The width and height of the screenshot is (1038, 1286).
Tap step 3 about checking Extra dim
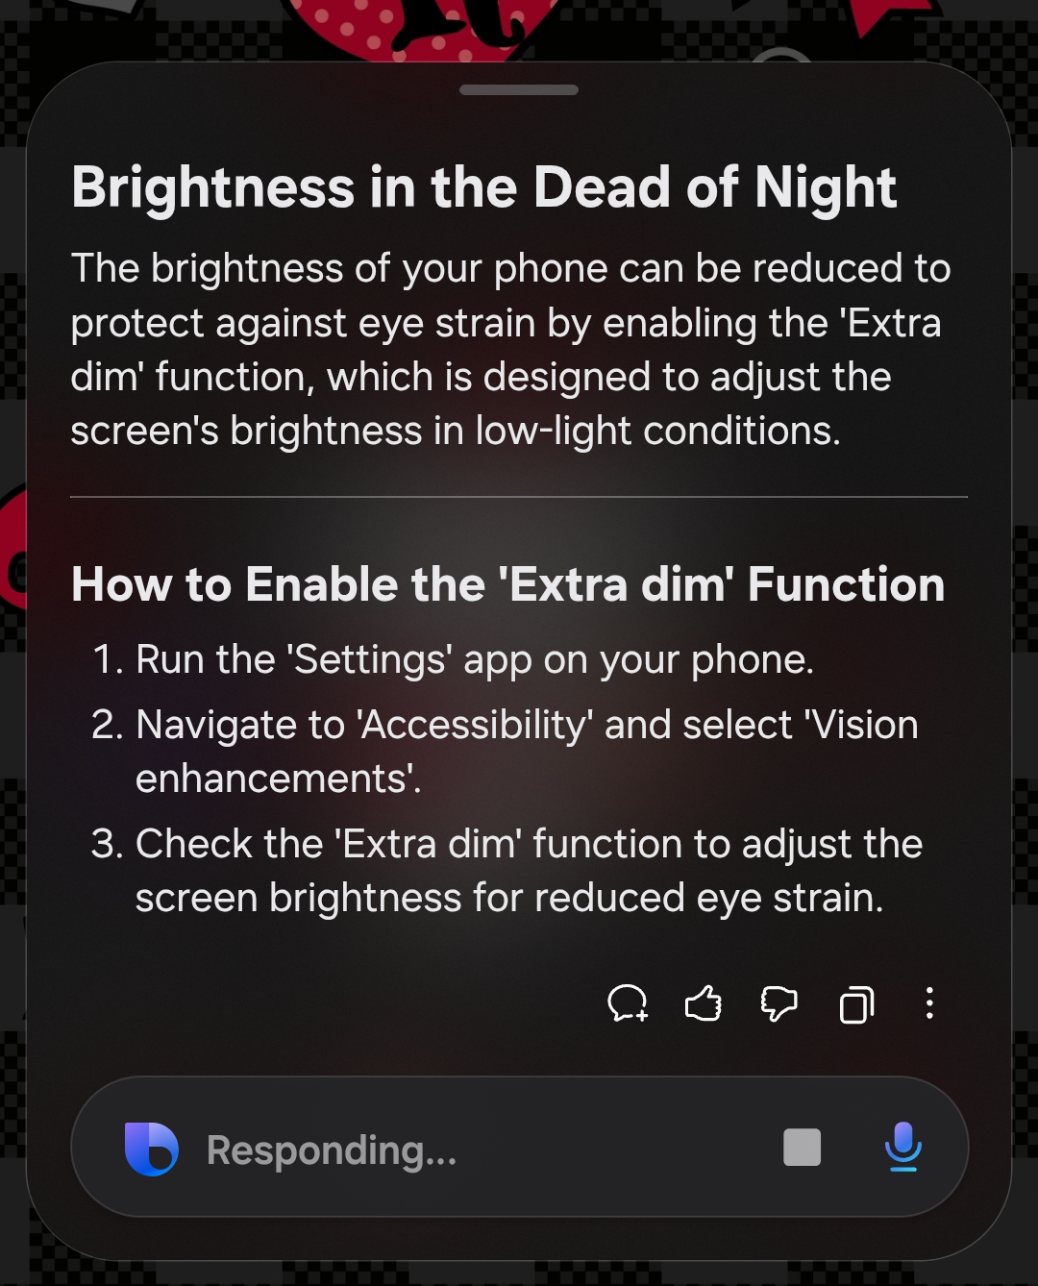pyautogui.click(x=527, y=871)
